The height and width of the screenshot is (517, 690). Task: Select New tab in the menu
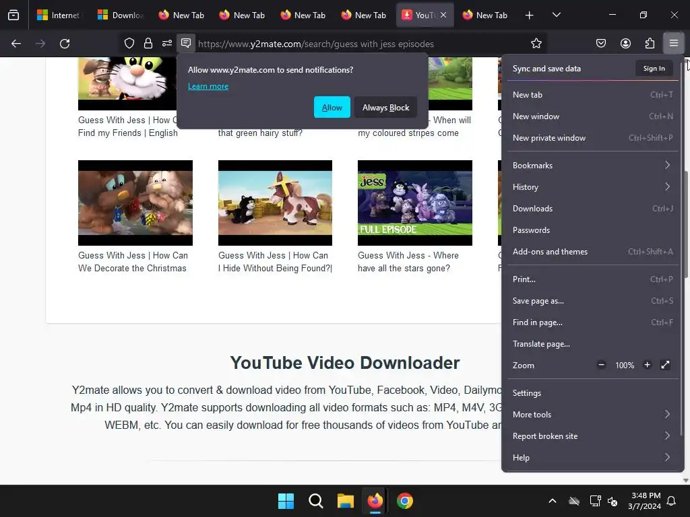(592, 94)
